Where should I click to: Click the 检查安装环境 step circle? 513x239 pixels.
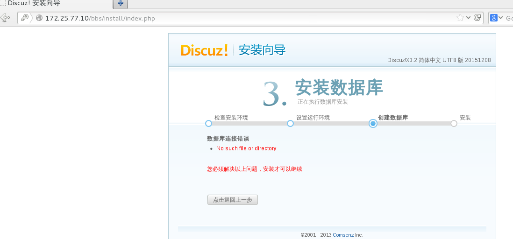pos(208,124)
